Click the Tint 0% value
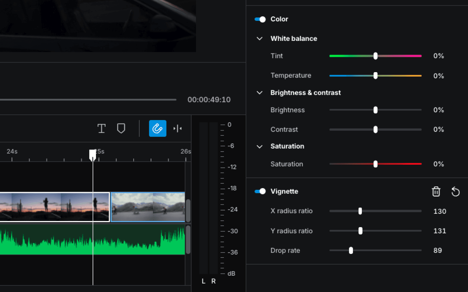Image resolution: width=468 pixels, height=292 pixels. 438,56
